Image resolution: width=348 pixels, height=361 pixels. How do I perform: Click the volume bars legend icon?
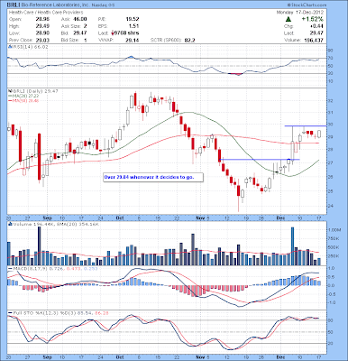(10, 224)
